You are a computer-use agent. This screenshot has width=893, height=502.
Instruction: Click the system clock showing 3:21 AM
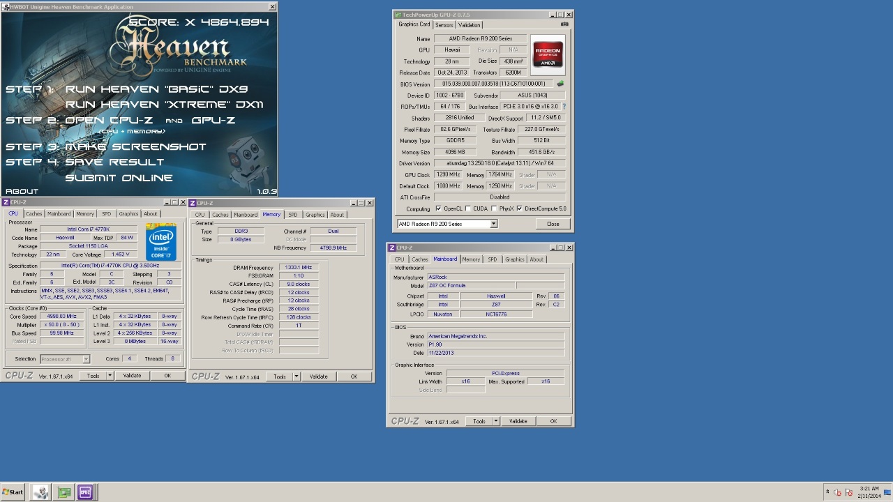click(869, 489)
